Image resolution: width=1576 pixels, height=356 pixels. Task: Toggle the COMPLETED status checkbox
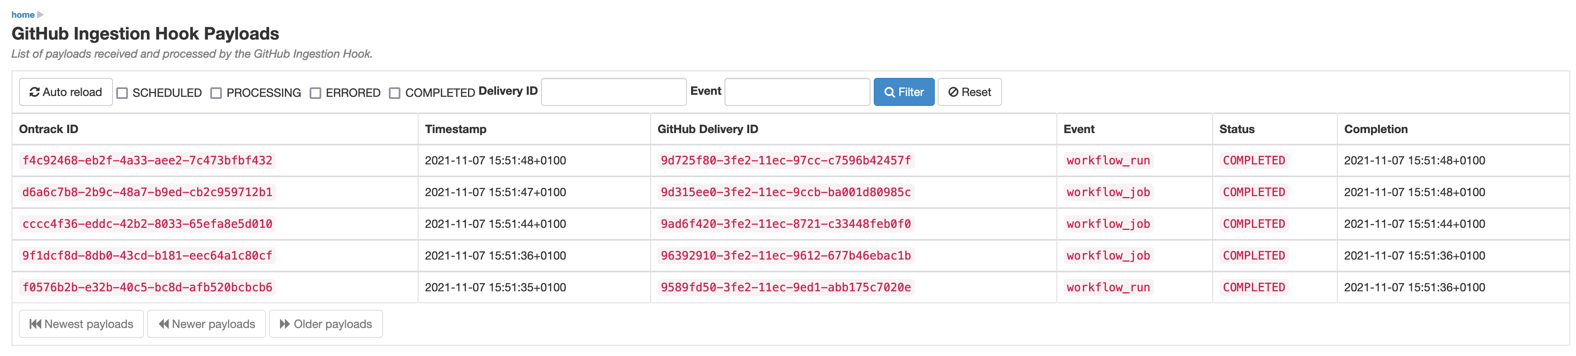(395, 93)
